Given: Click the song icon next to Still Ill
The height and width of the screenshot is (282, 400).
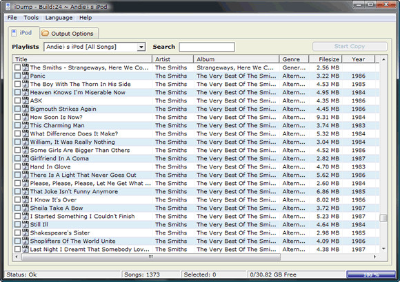Looking at the screenshot, I should [x=26, y=224].
